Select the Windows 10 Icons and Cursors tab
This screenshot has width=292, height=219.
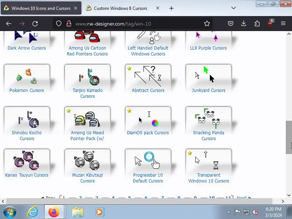coord(41,8)
